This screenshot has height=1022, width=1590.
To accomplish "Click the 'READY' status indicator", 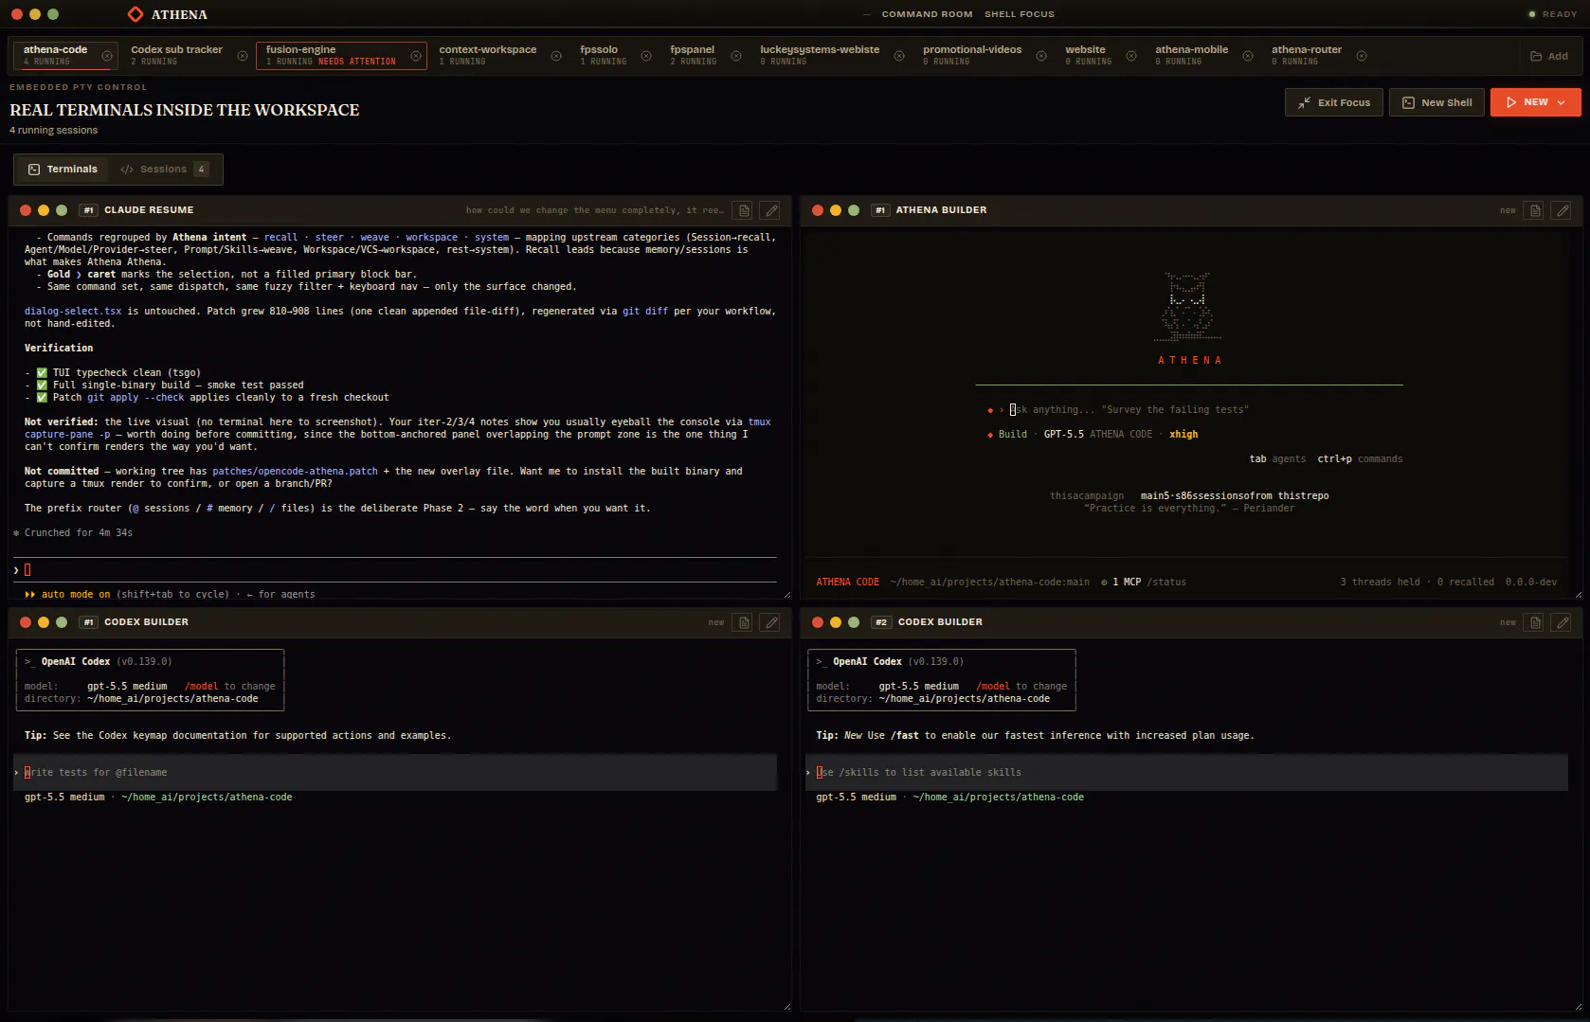I will click(1552, 14).
